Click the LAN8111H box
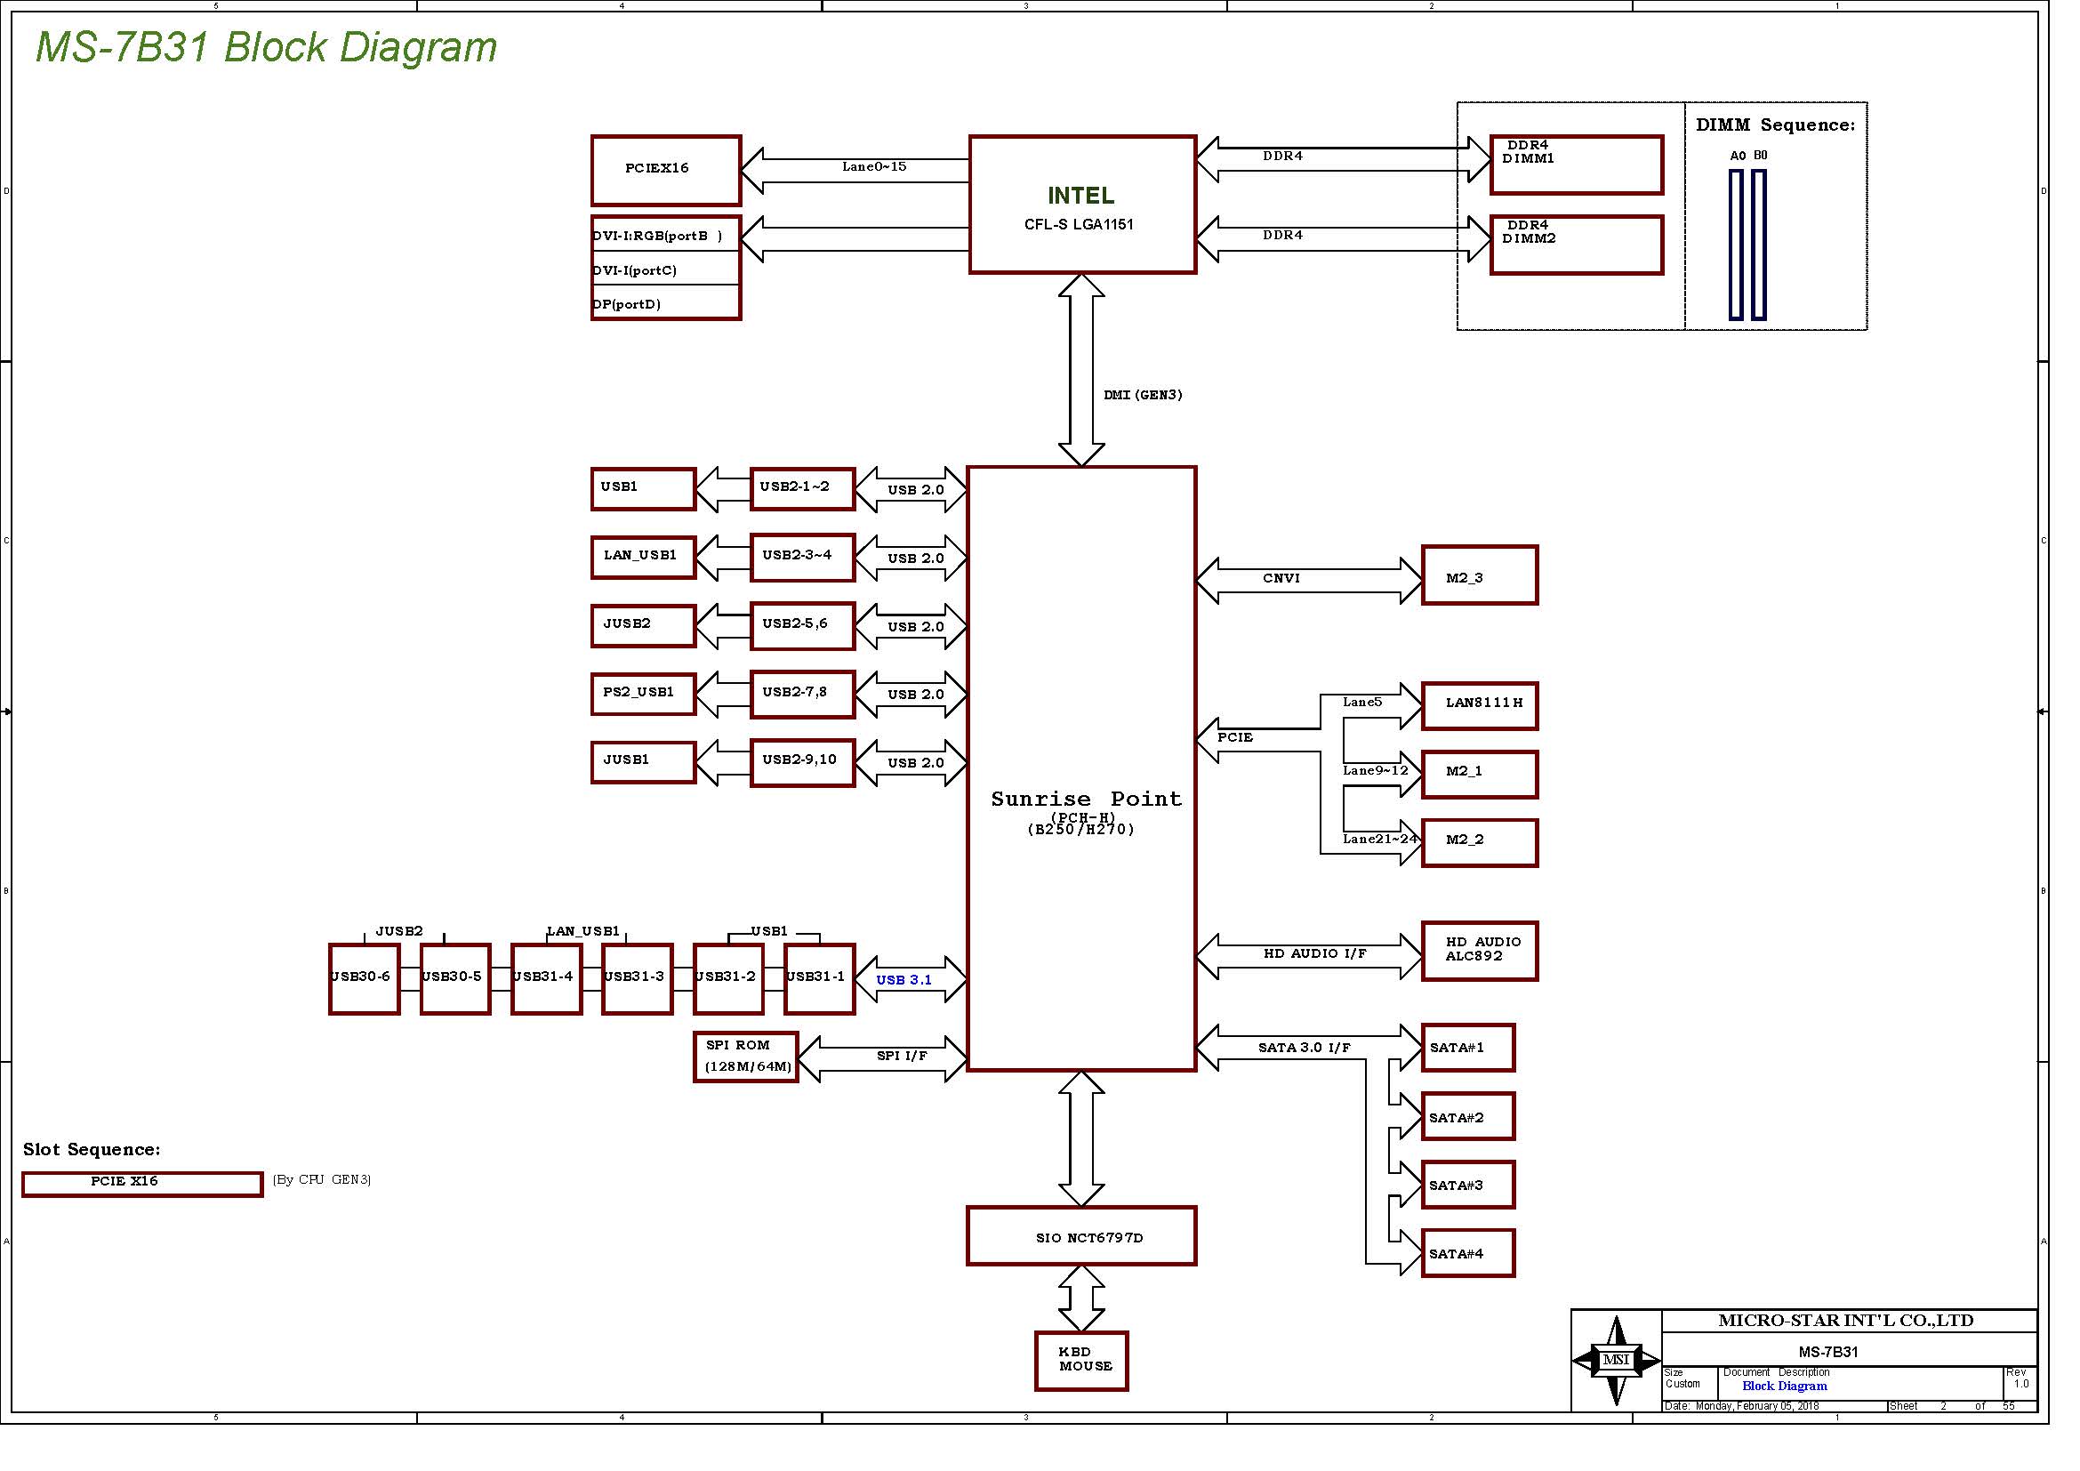The image size is (2080, 1471). pos(1480,705)
